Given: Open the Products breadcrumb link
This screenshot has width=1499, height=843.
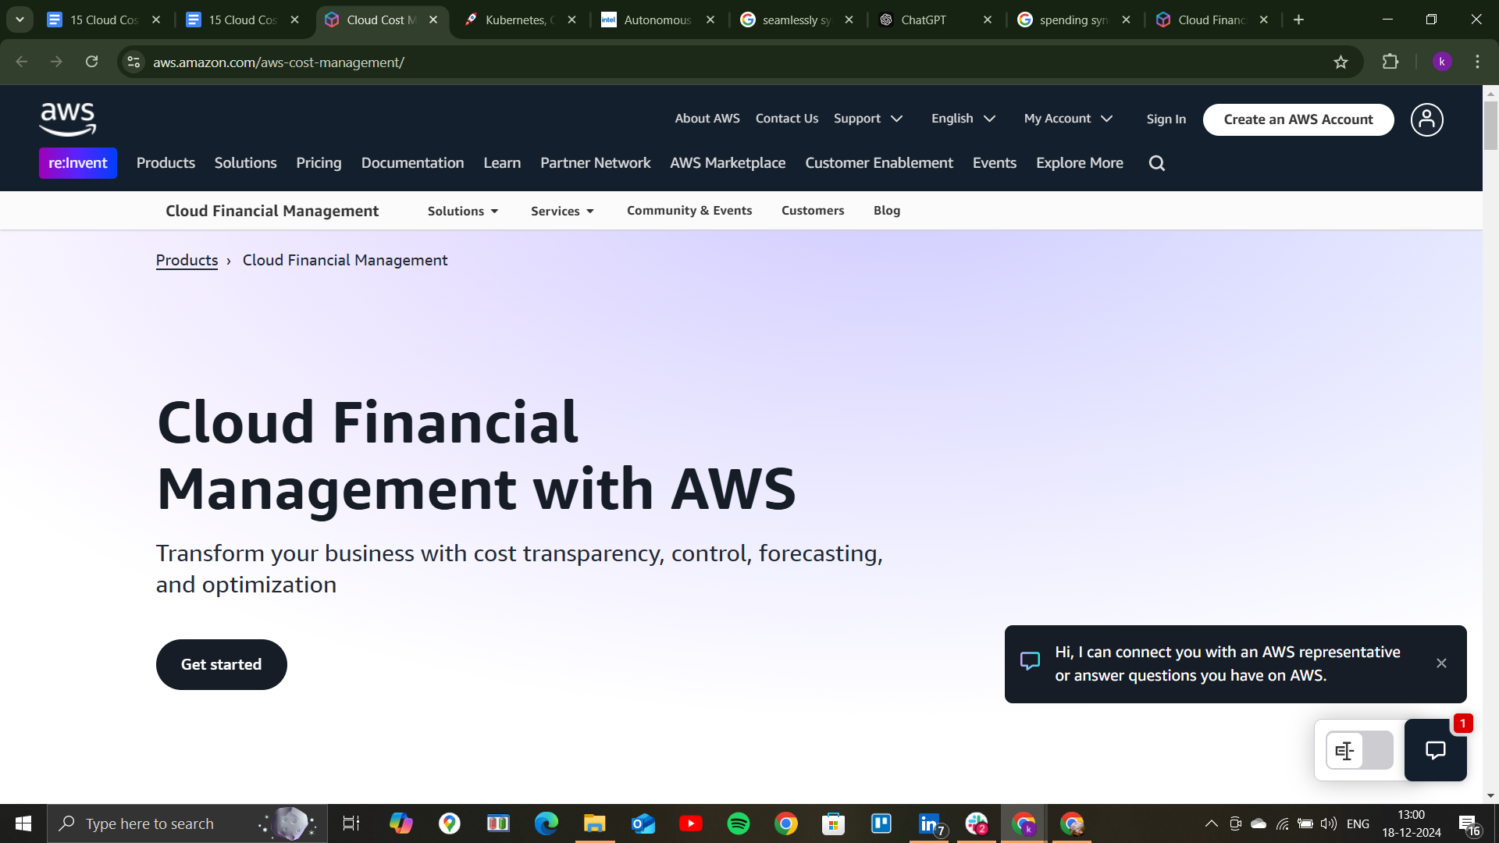Looking at the screenshot, I should 187,260.
